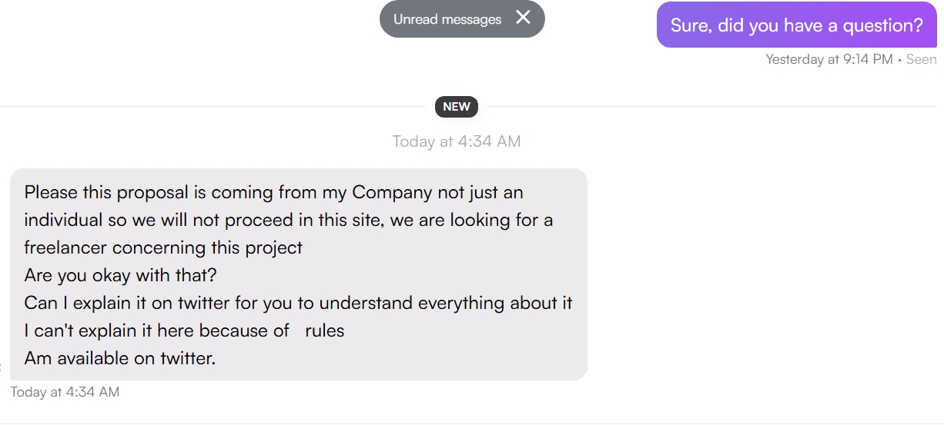
Task: Click the "Am available on twitter." line
Action: point(119,357)
